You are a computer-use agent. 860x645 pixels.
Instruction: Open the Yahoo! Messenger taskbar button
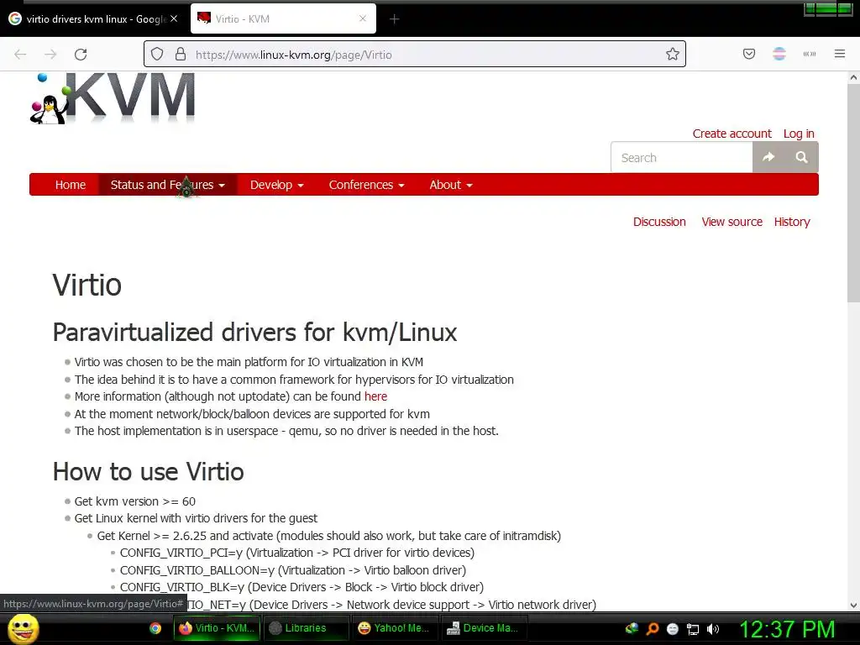(x=395, y=628)
